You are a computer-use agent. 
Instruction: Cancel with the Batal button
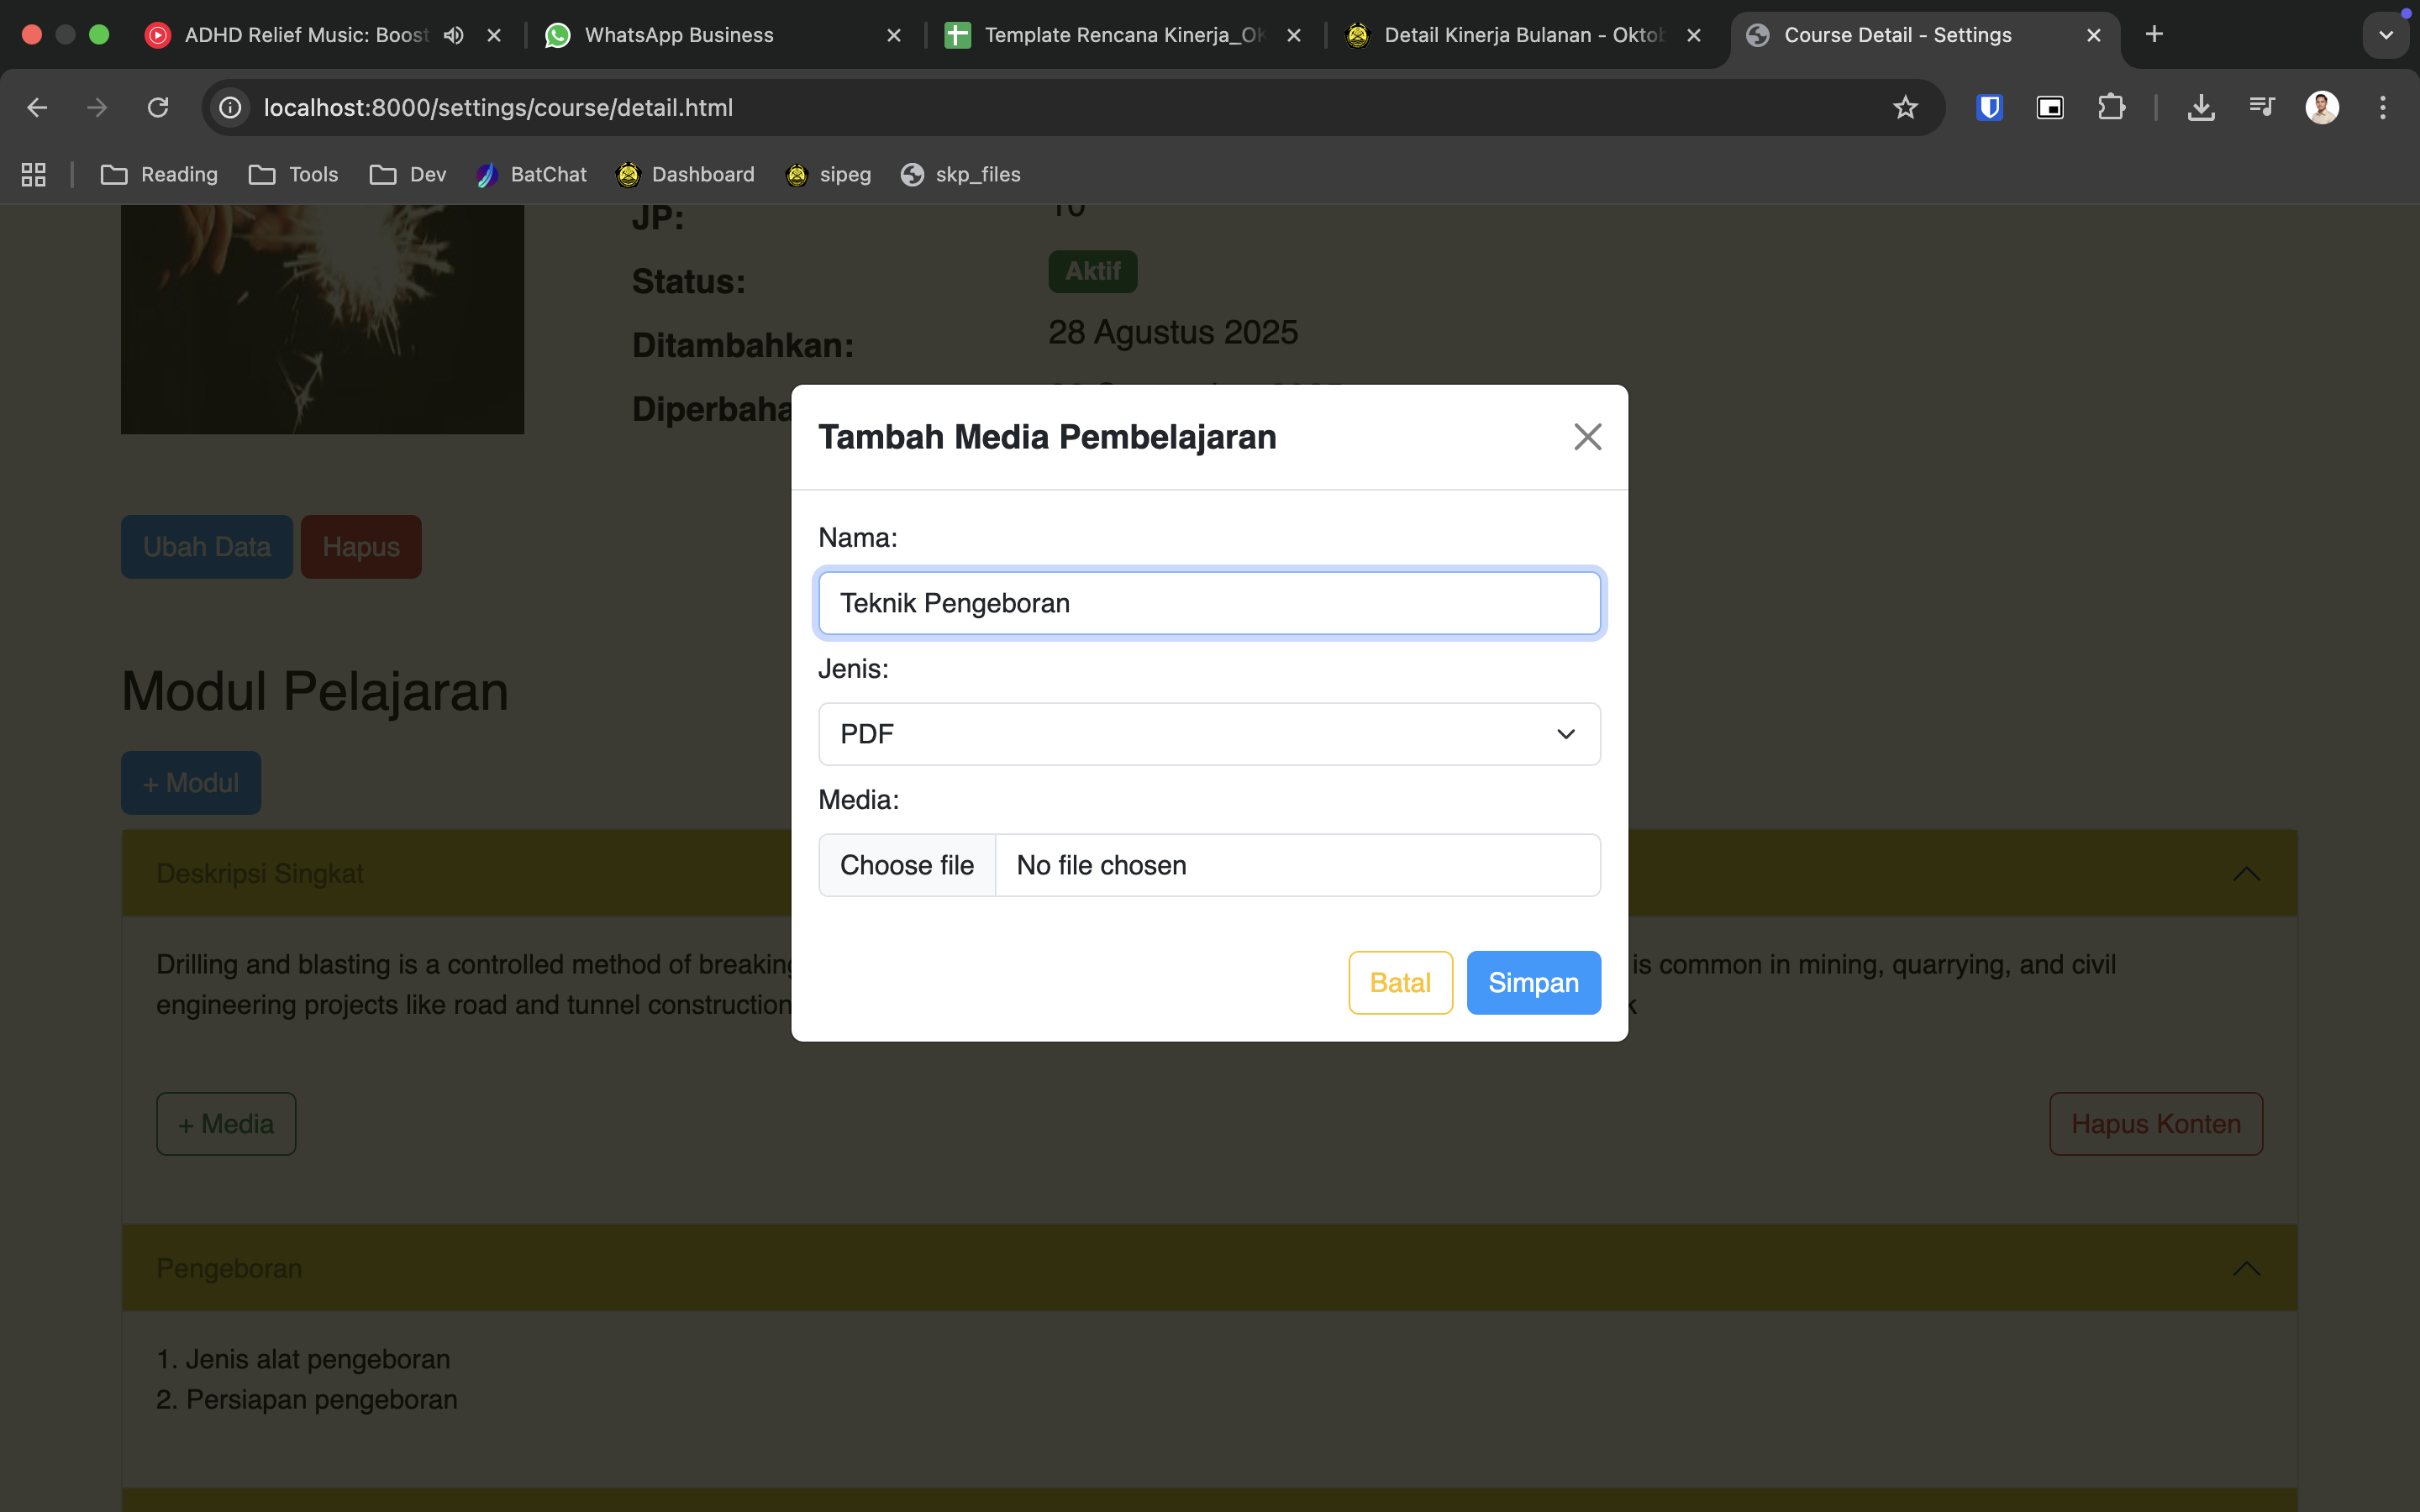click(1399, 982)
